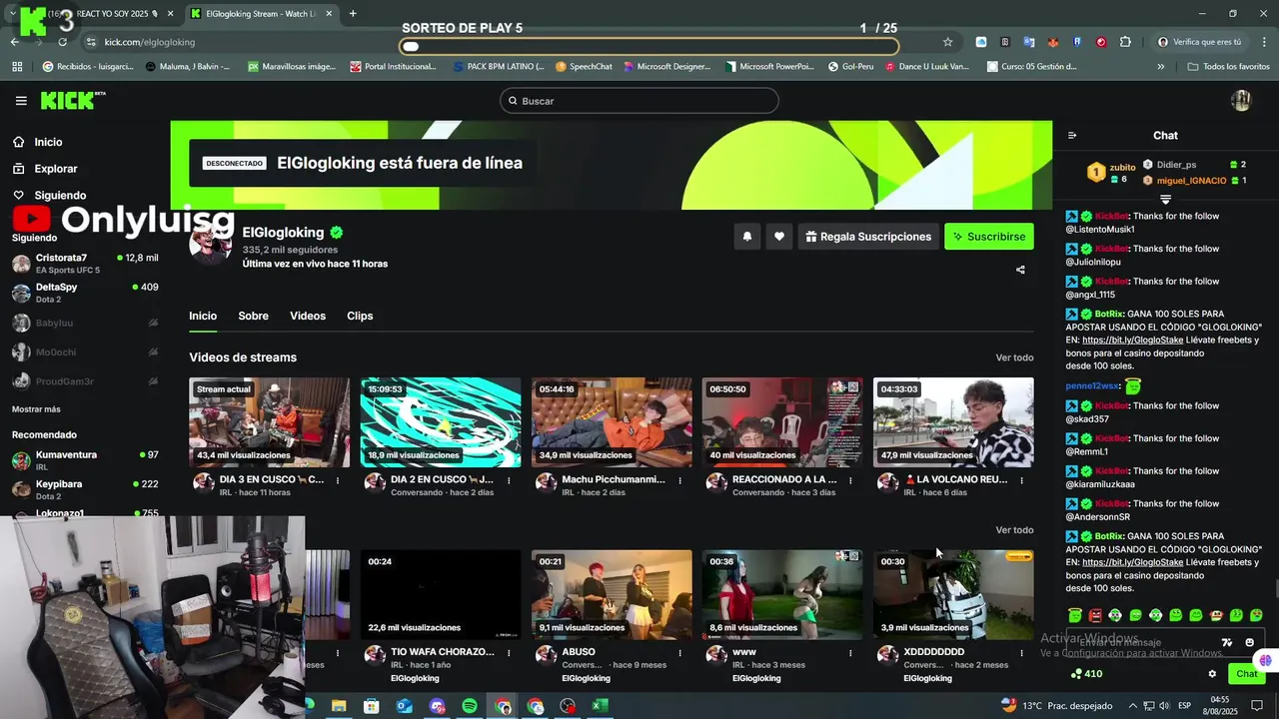
Task: Open options for Machu Picchu video
Action: pyautogui.click(x=679, y=480)
